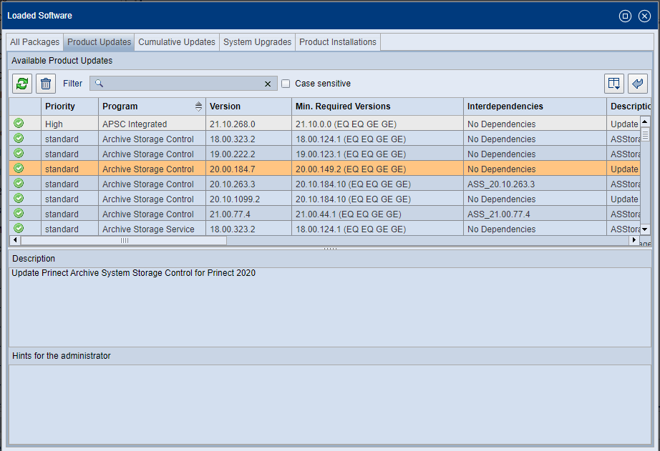This screenshot has height=451, width=660.
Task: Toggle Case sensitive off after selecting it
Action: pos(286,83)
